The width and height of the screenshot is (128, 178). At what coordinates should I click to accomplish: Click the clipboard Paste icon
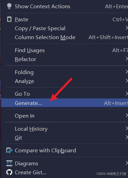9,19
